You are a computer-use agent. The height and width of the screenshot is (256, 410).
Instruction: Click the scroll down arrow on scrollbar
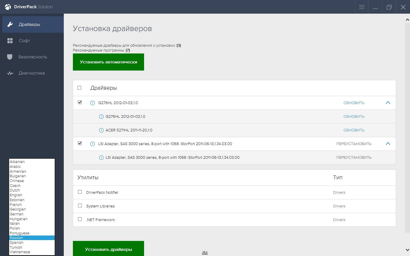tap(407, 250)
